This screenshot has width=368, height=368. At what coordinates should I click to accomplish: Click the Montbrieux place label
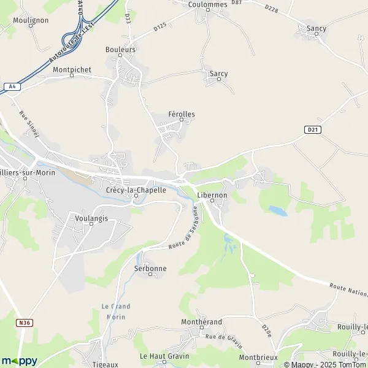[x=258, y=358]
